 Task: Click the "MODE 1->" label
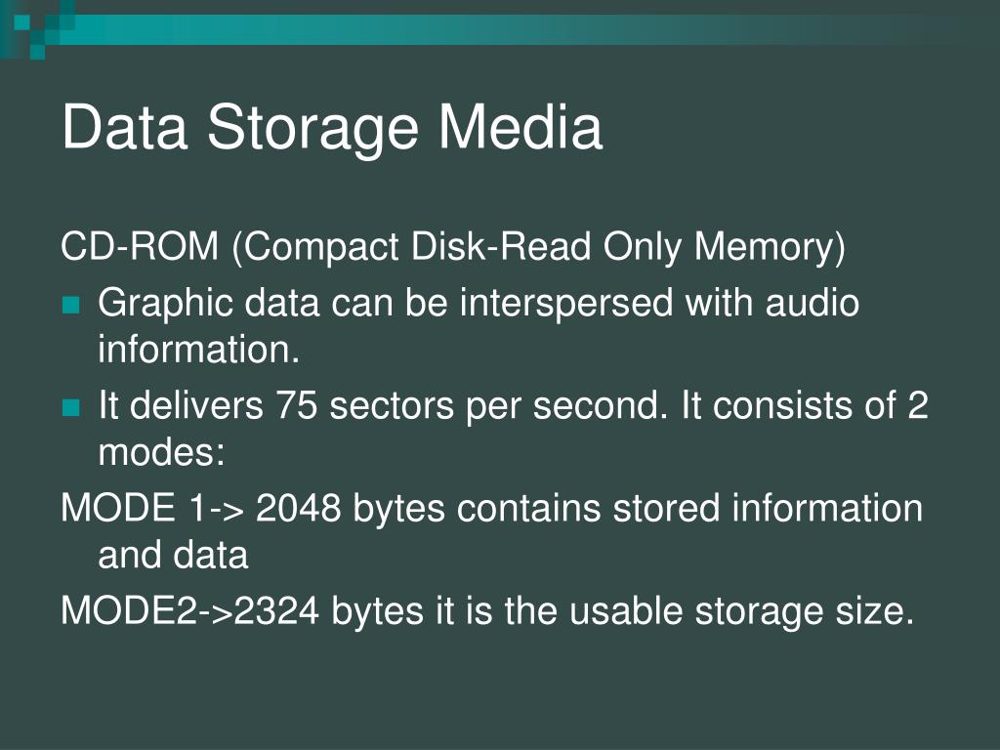click(x=152, y=508)
